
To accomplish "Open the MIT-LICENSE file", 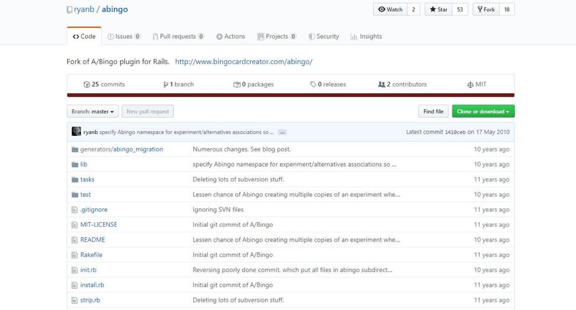I will tap(99, 224).
